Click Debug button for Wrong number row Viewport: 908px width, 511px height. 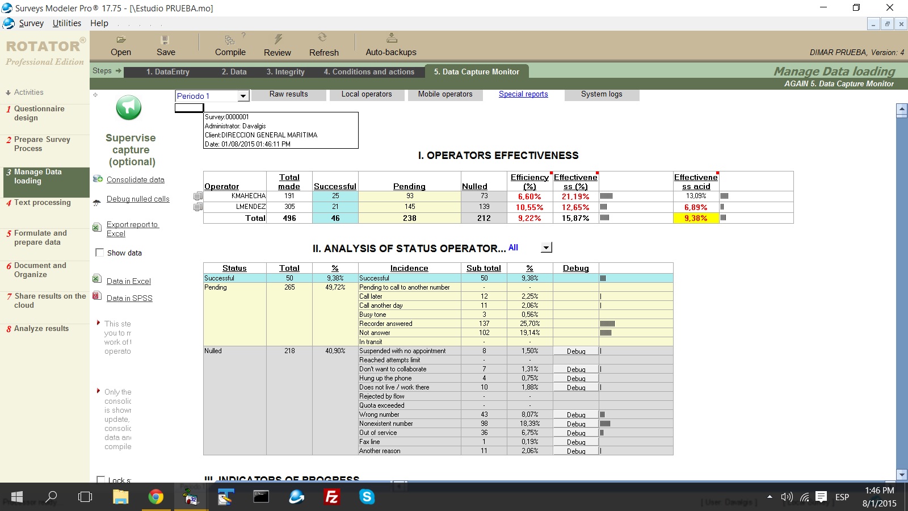click(x=575, y=415)
